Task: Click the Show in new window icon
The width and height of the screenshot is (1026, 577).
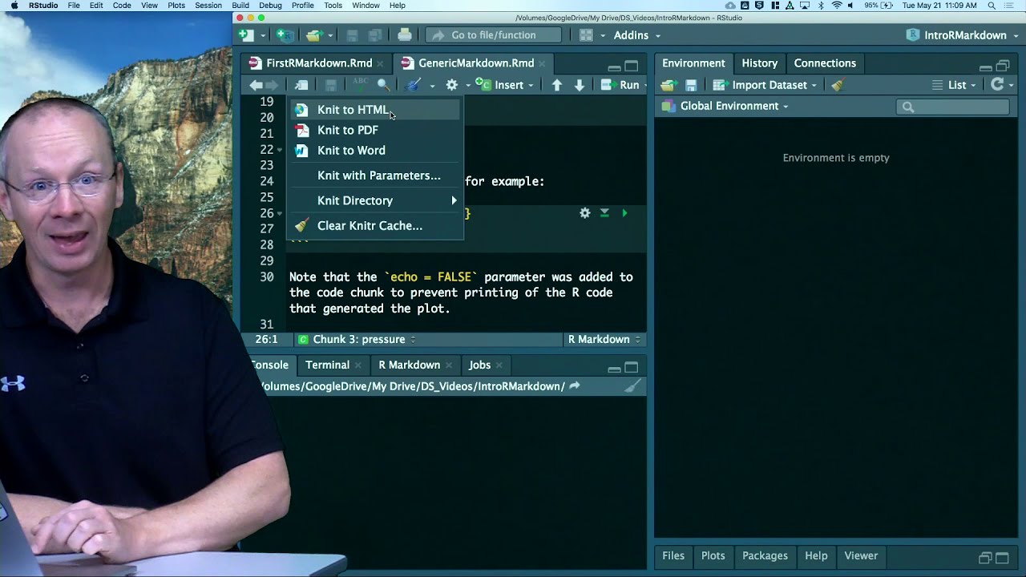Action: point(301,85)
